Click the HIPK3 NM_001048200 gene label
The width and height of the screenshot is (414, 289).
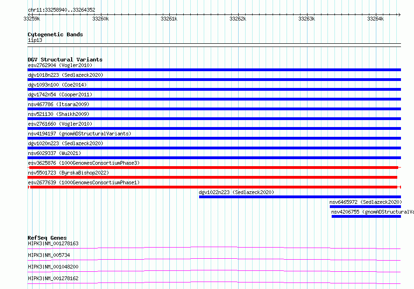tap(53, 267)
